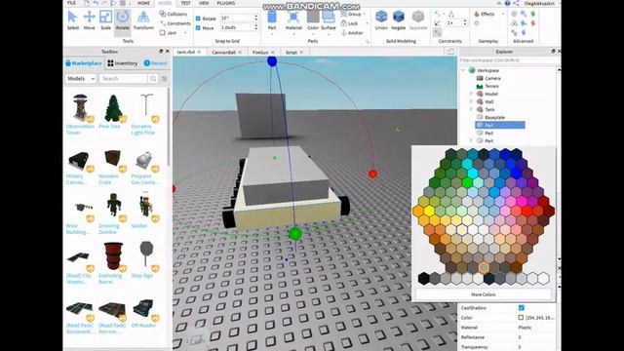
Task: Uncheck the Move snap checkbox
Action: tap(198, 28)
